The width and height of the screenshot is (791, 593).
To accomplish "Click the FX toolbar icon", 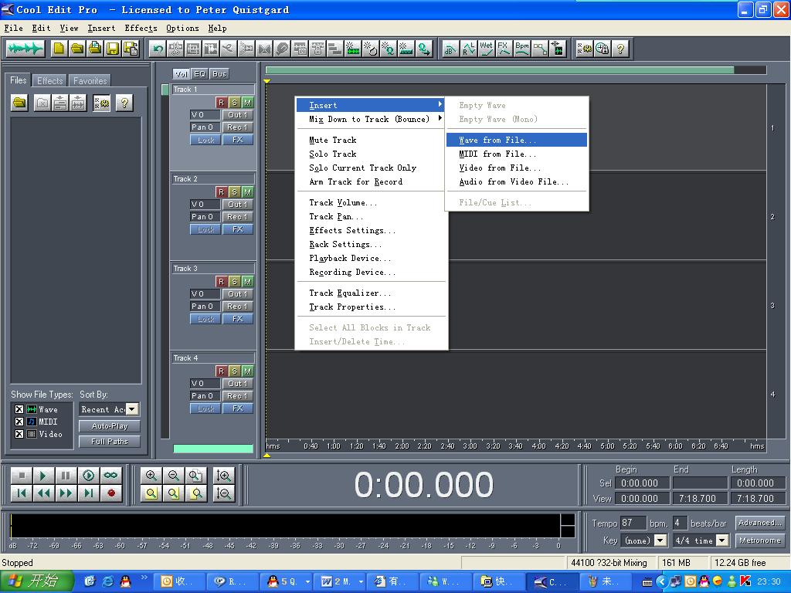I will pyautogui.click(x=504, y=49).
